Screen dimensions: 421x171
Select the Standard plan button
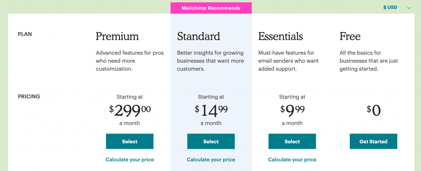click(x=211, y=141)
